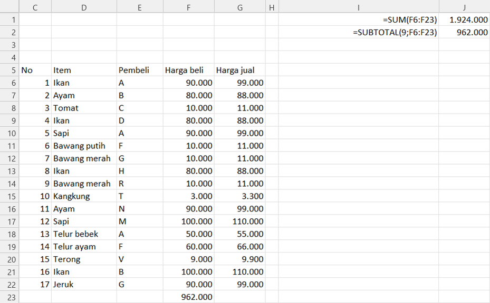Click the "Pembeli" header cell
490x303 pixels.
tap(140, 70)
